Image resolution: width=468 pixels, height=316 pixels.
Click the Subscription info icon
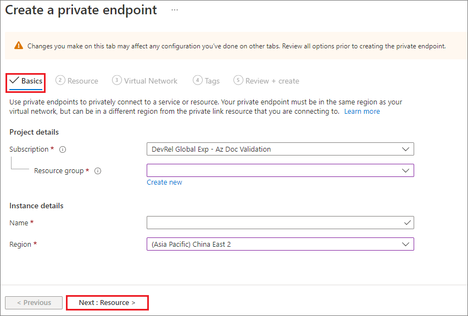pyautogui.click(x=63, y=149)
